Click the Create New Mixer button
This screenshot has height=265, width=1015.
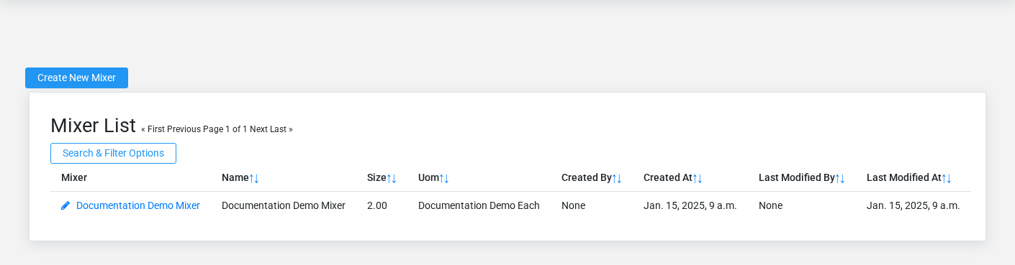[x=76, y=78]
